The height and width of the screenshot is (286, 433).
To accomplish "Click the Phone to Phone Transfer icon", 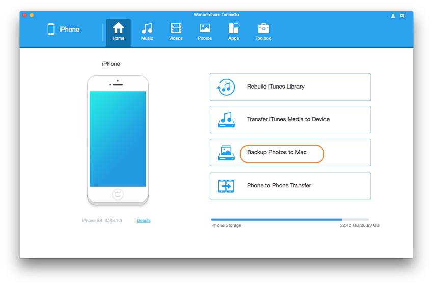I will tap(226, 186).
